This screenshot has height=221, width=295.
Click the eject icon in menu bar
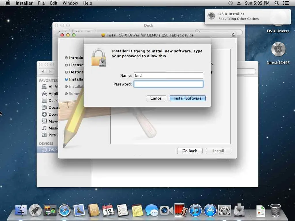pyautogui.click(x=239, y=3)
